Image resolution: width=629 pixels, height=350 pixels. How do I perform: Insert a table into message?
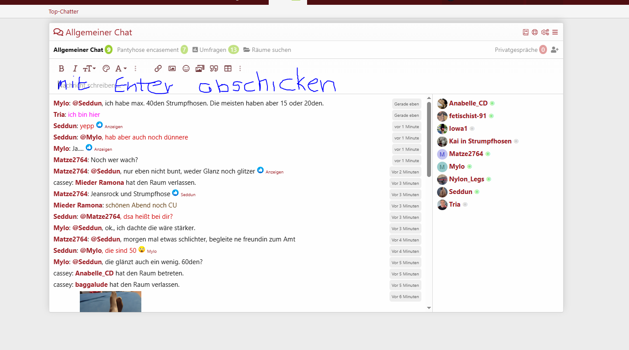228,68
